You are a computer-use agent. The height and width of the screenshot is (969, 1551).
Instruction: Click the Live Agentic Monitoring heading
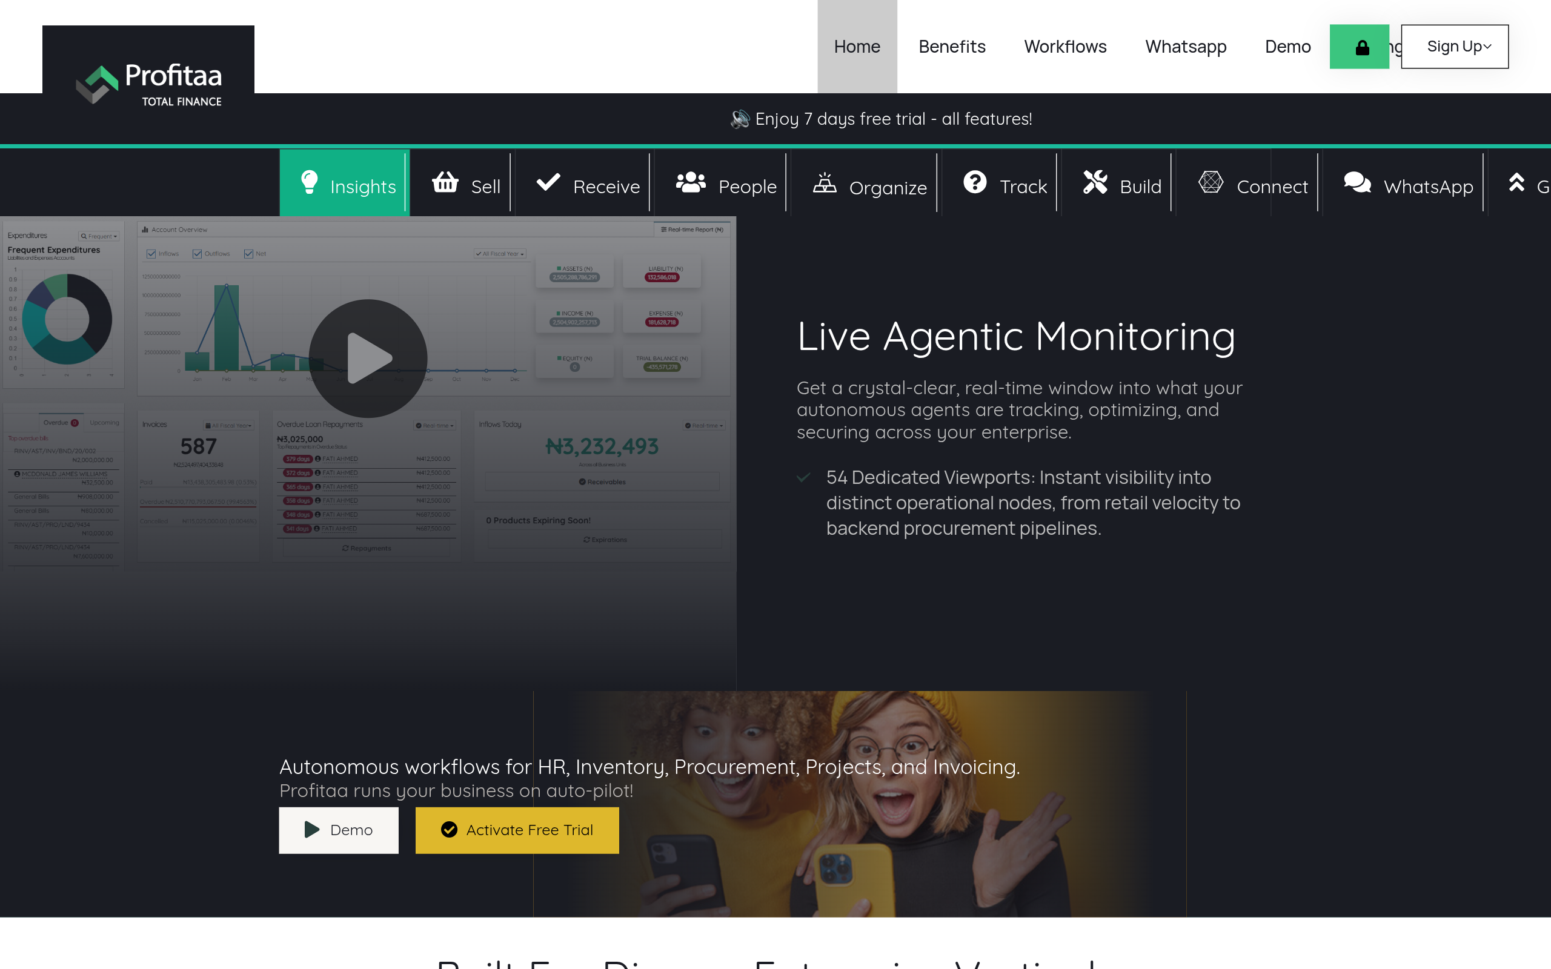[x=1016, y=337]
